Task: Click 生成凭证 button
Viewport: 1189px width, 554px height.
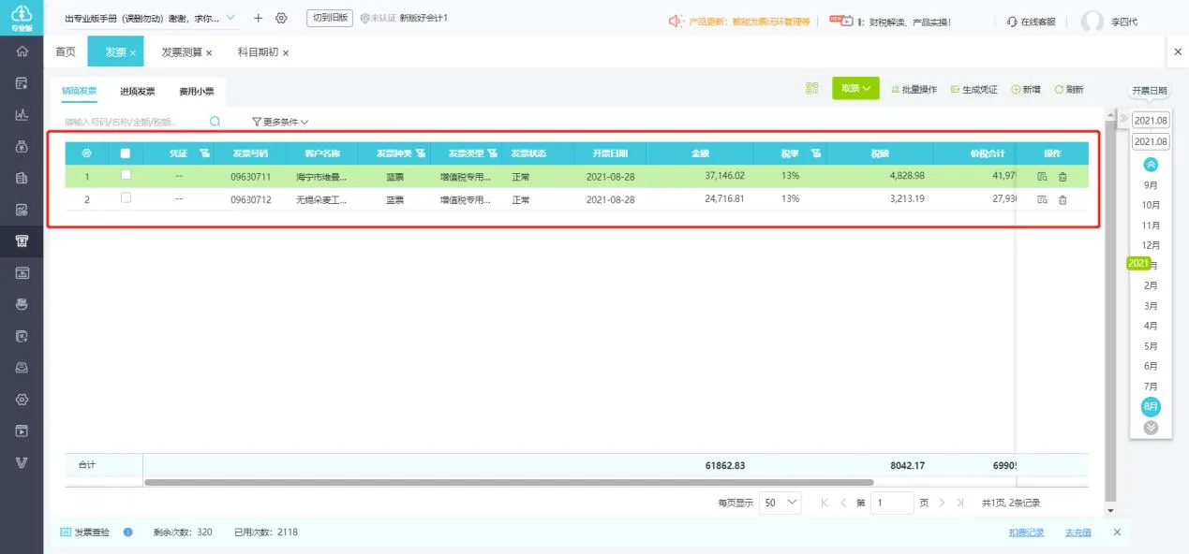Action: coord(974,89)
